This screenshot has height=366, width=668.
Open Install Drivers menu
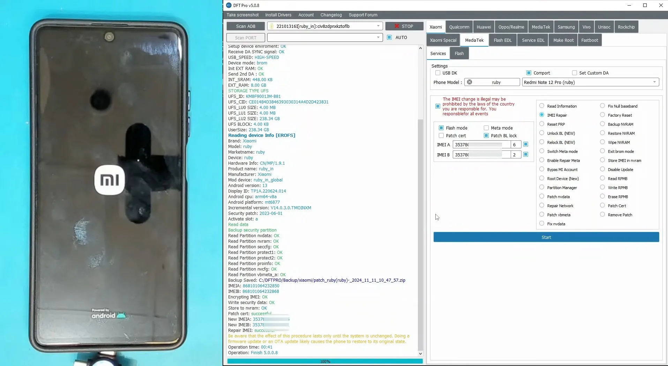278,15
